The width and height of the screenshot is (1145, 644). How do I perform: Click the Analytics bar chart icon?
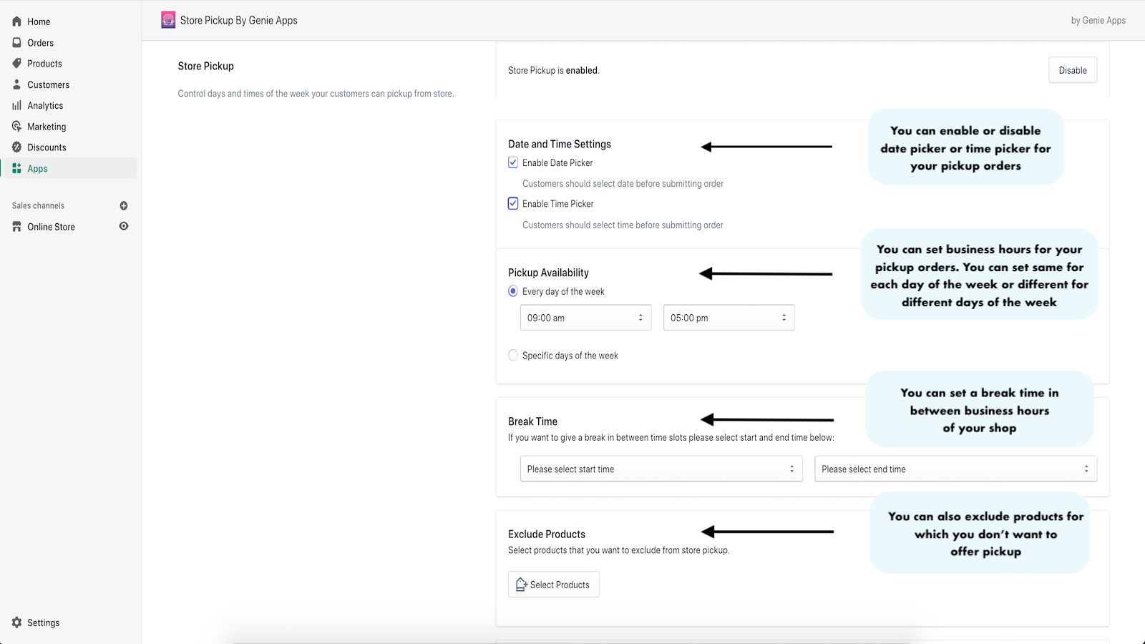coord(16,106)
